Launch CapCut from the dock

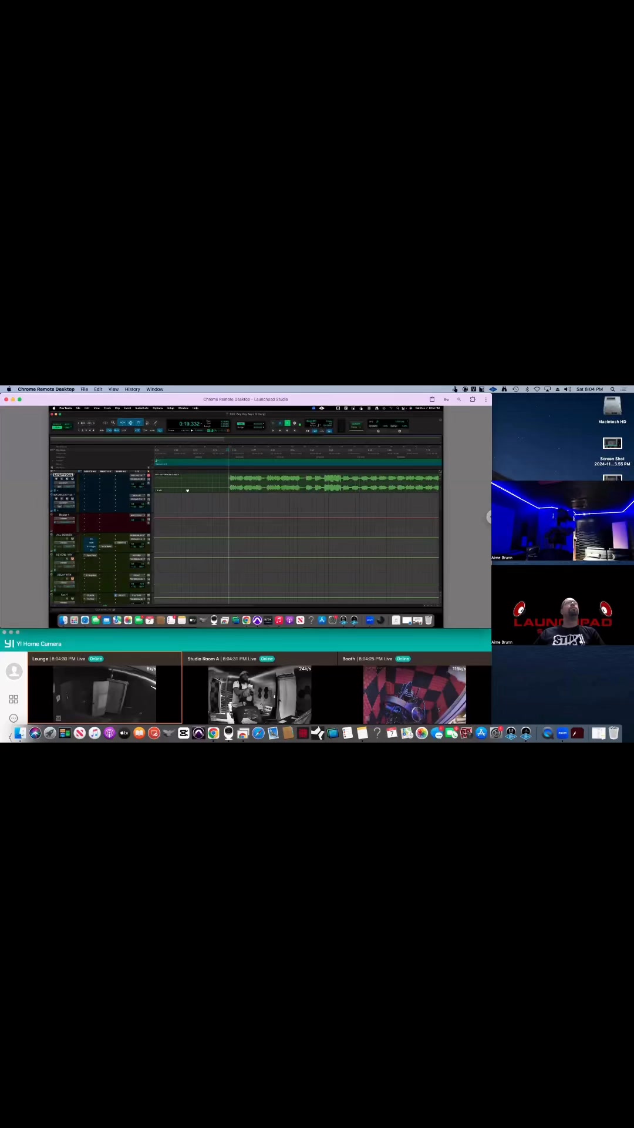point(184,733)
